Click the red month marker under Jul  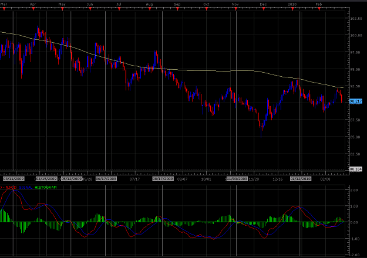(119, 9)
